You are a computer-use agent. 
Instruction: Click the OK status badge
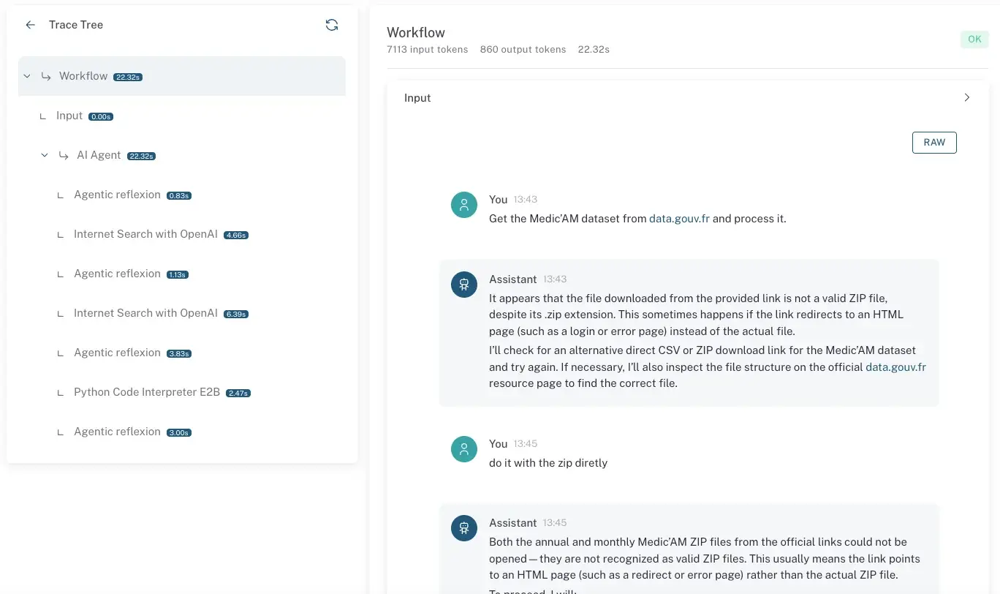pyautogui.click(x=974, y=40)
